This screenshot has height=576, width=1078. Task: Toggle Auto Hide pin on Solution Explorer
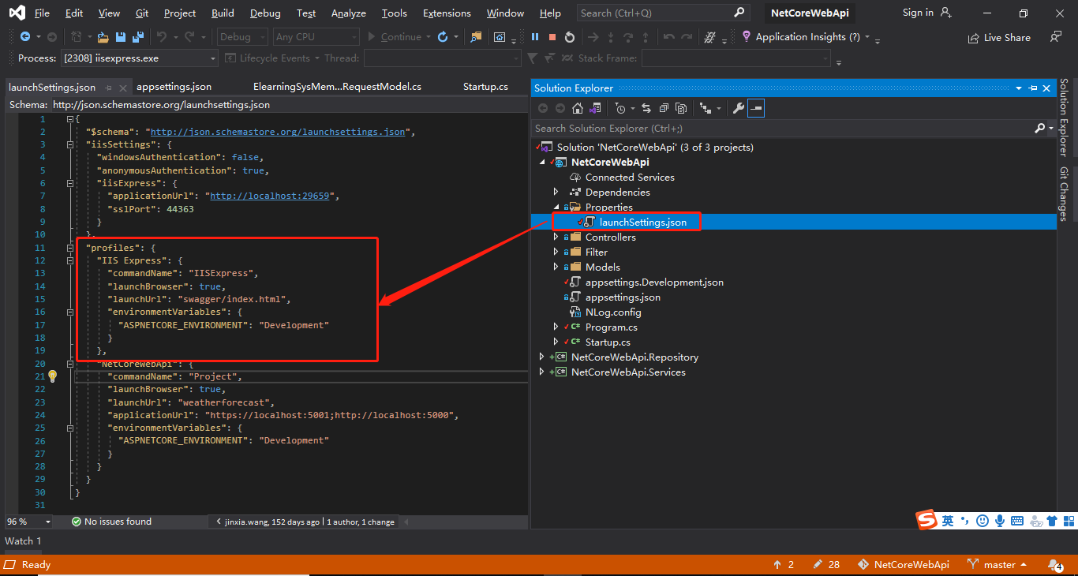point(1033,88)
